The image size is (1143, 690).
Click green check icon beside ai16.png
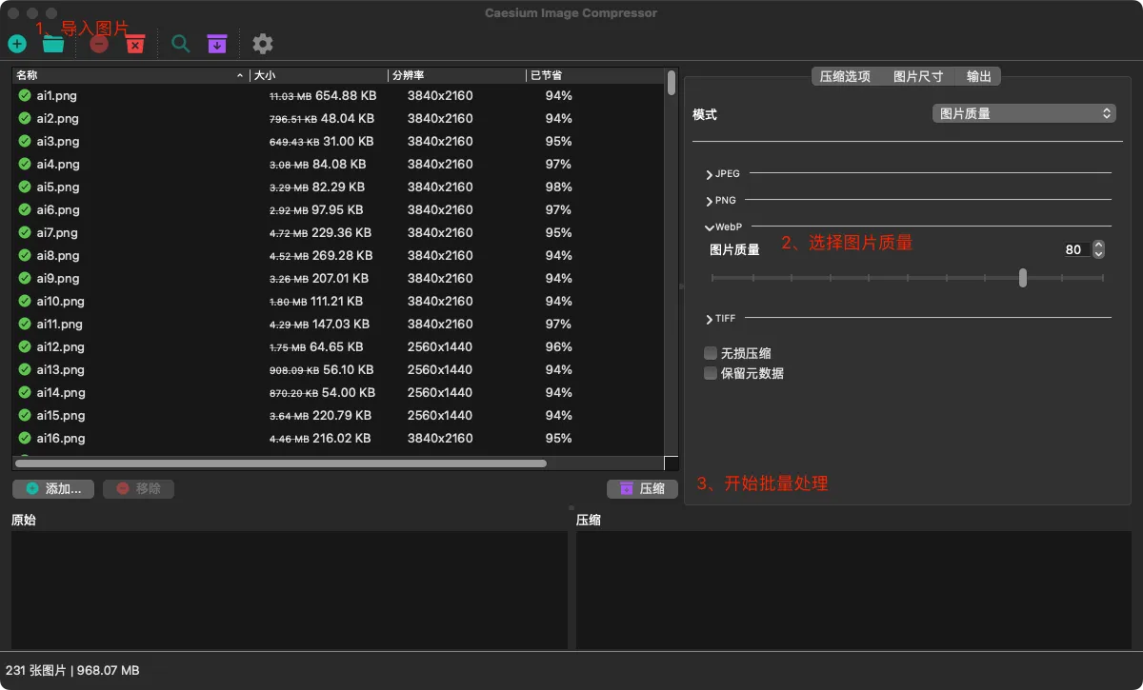[25, 438]
